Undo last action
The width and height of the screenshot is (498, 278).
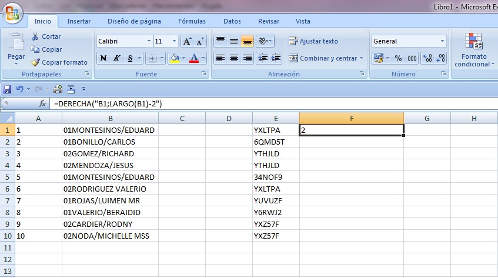pyautogui.click(x=19, y=89)
